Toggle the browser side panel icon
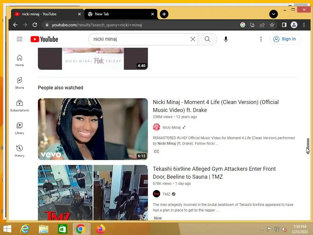The width and height of the screenshot is (313, 235). (284, 25)
